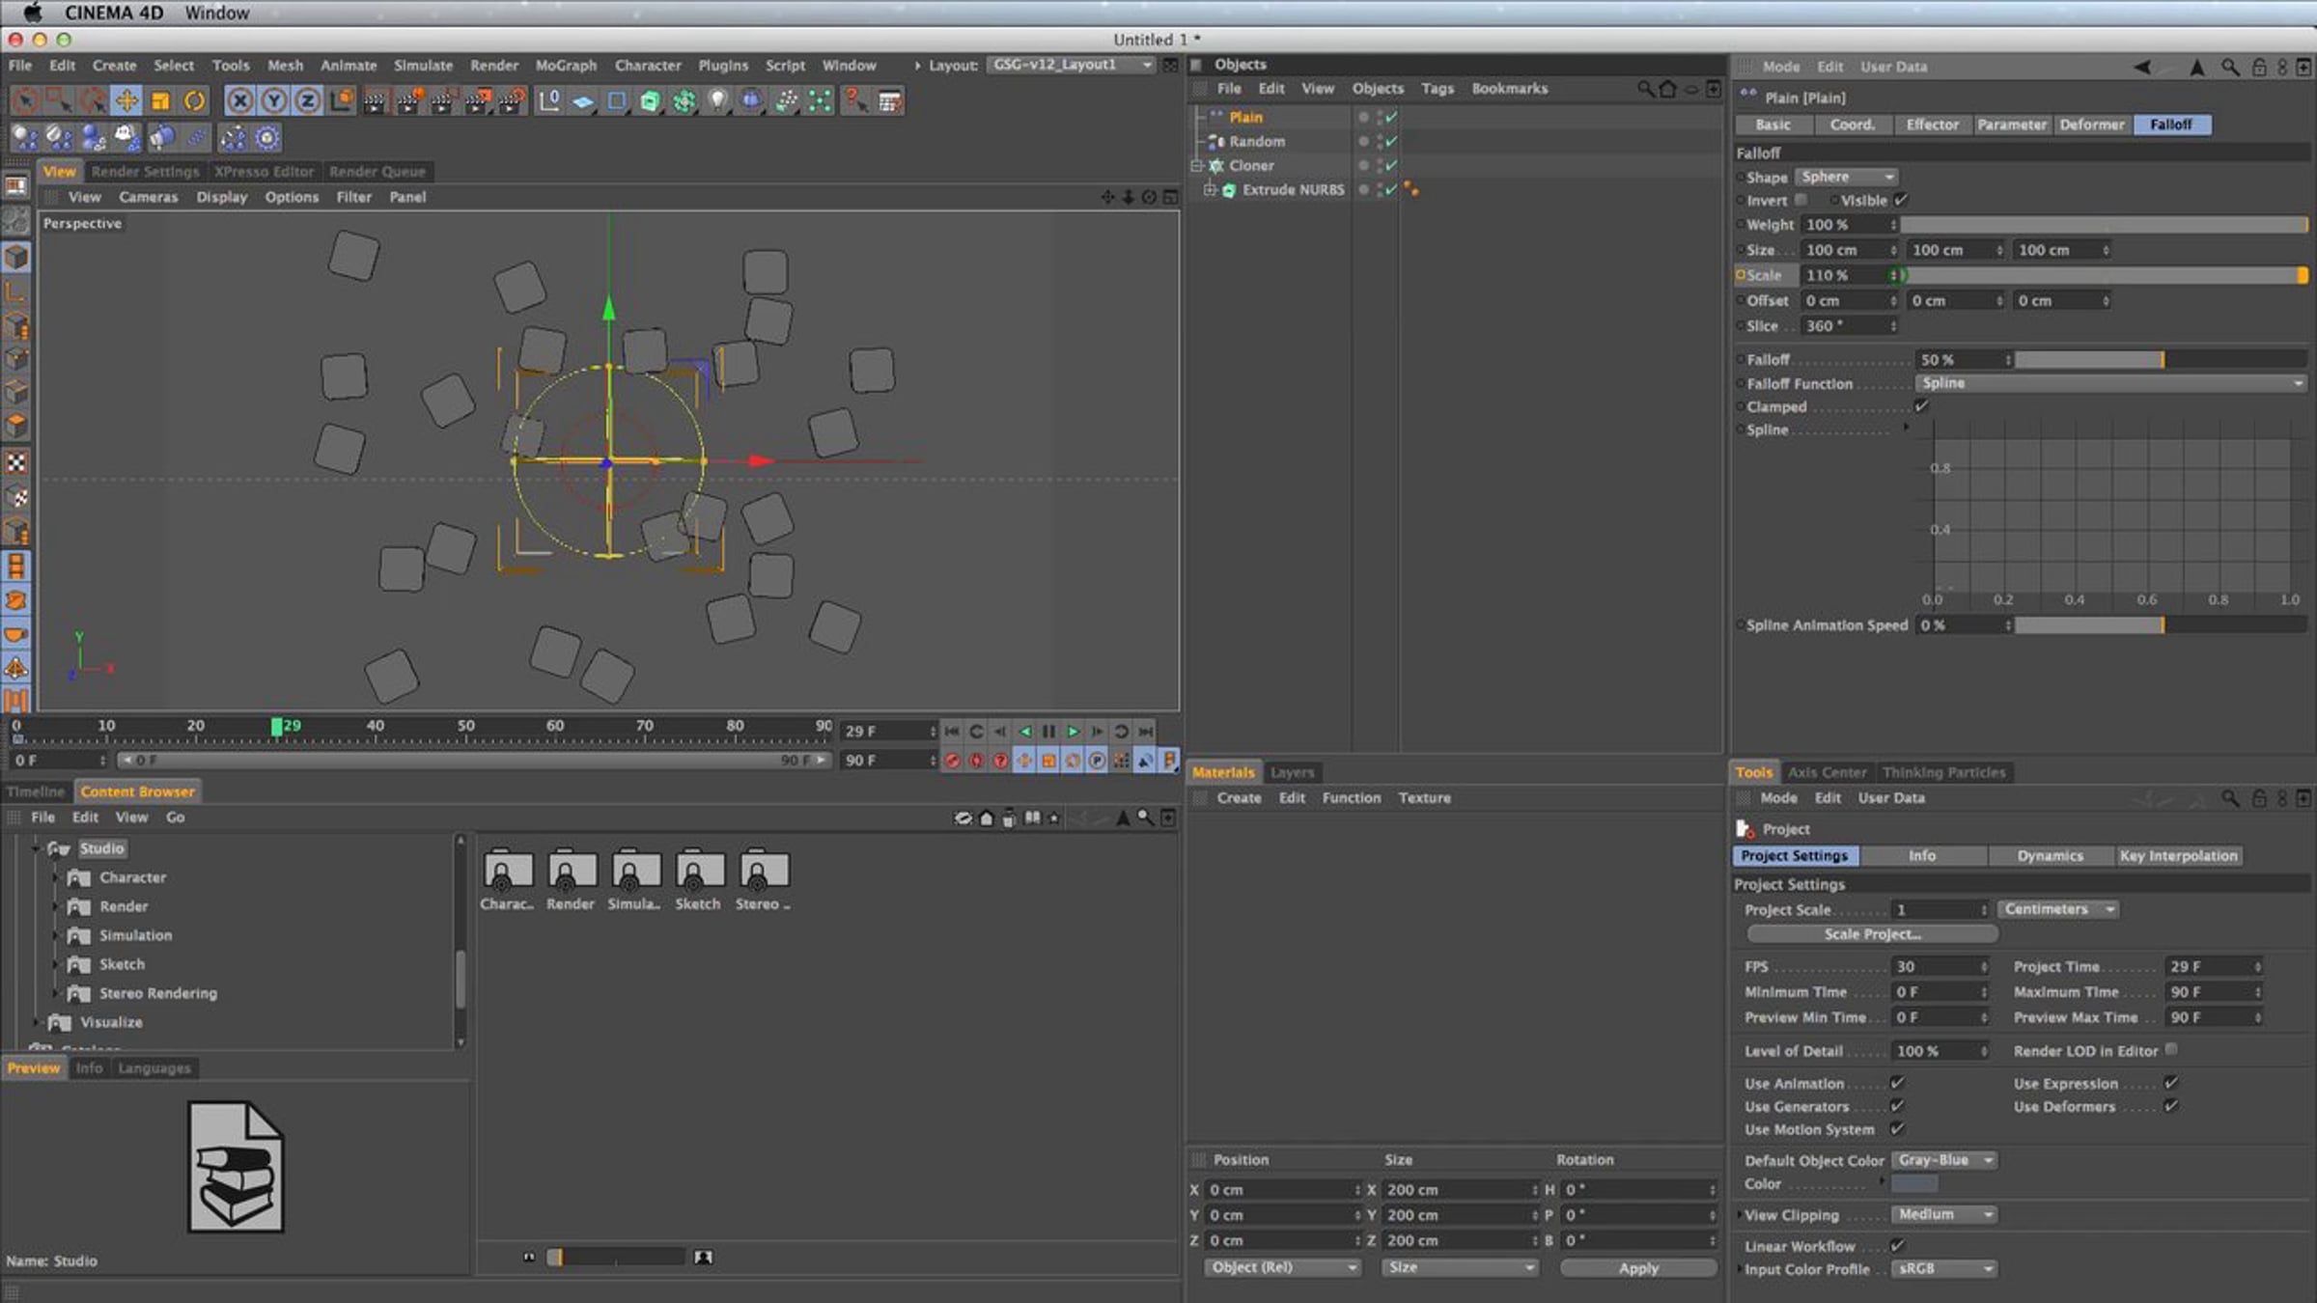Click the Spline Animation Speed slider
The width and height of the screenshot is (2317, 1303).
tap(2161, 625)
